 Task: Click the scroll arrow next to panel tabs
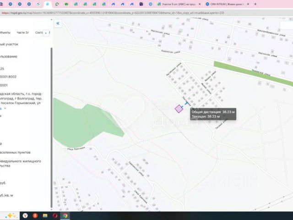(46, 33)
